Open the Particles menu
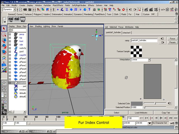 pos(47,5)
